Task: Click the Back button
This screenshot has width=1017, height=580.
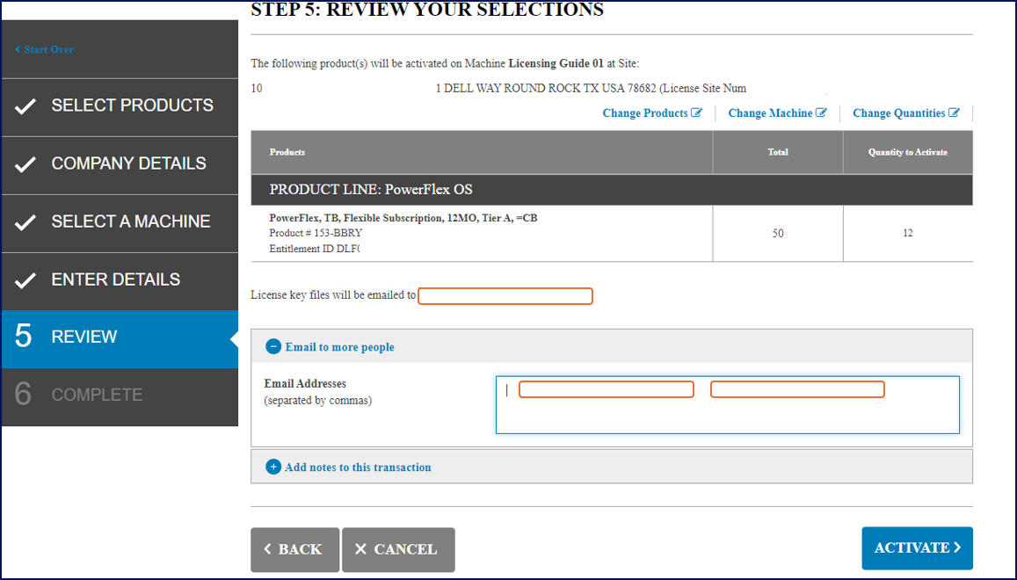Action: (x=294, y=549)
